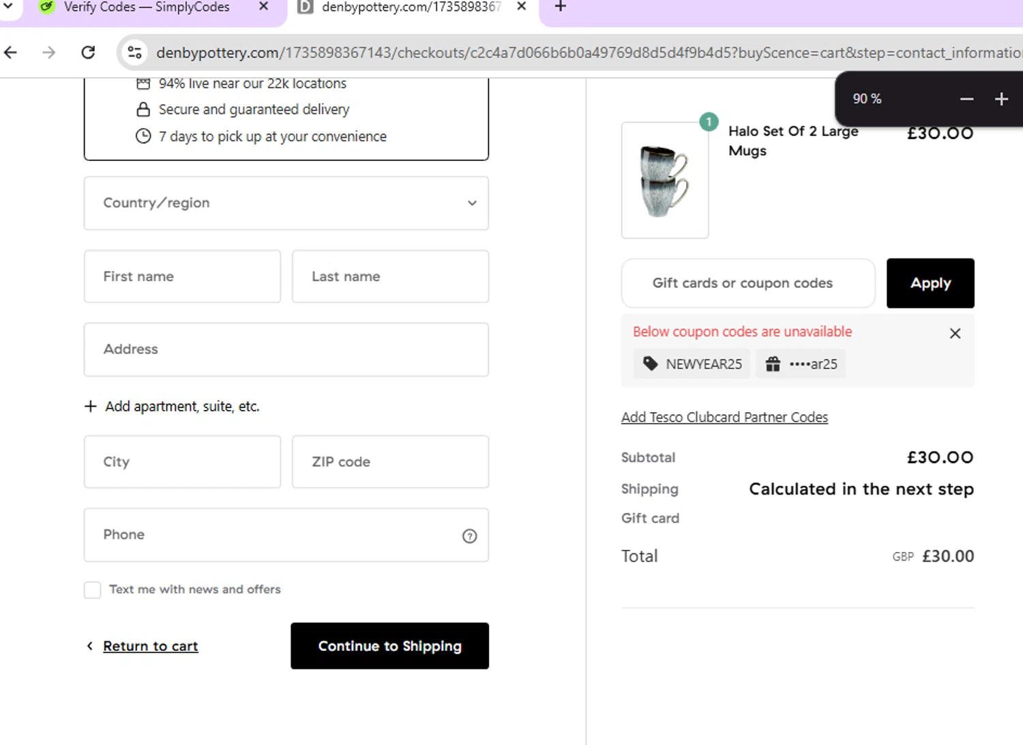Close the denbypottery.com tab

click(522, 7)
